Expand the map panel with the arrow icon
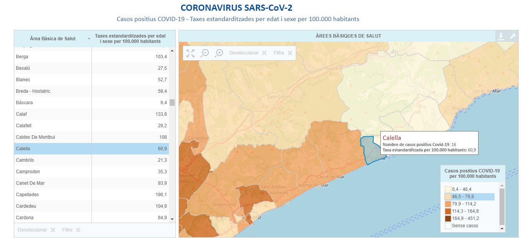Image resolution: width=521 pixels, height=238 pixels. 513,36
